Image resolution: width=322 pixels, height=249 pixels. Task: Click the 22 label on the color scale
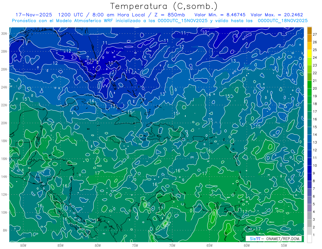pyautogui.click(x=315, y=73)
